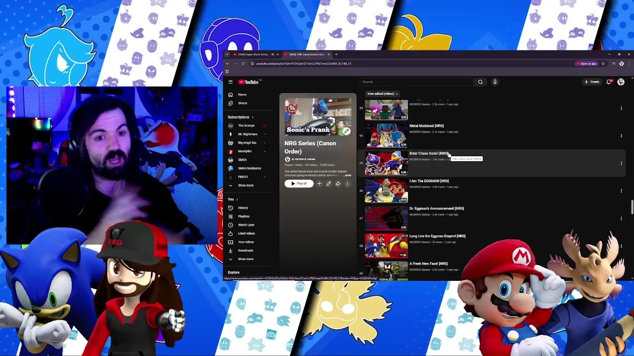Viewport: 634px width, 356px height.
Task: Open Long Live the Eggman Empire thumbnail
Action: pyautogui.click(x=386, y=246)
